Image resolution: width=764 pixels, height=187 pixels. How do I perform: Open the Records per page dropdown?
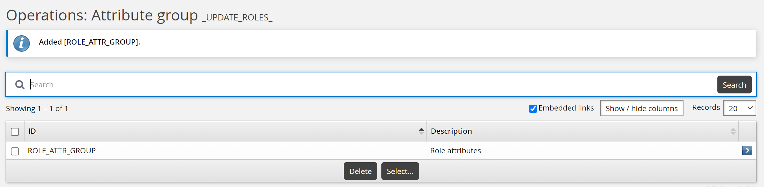click(x=739, y=108)
